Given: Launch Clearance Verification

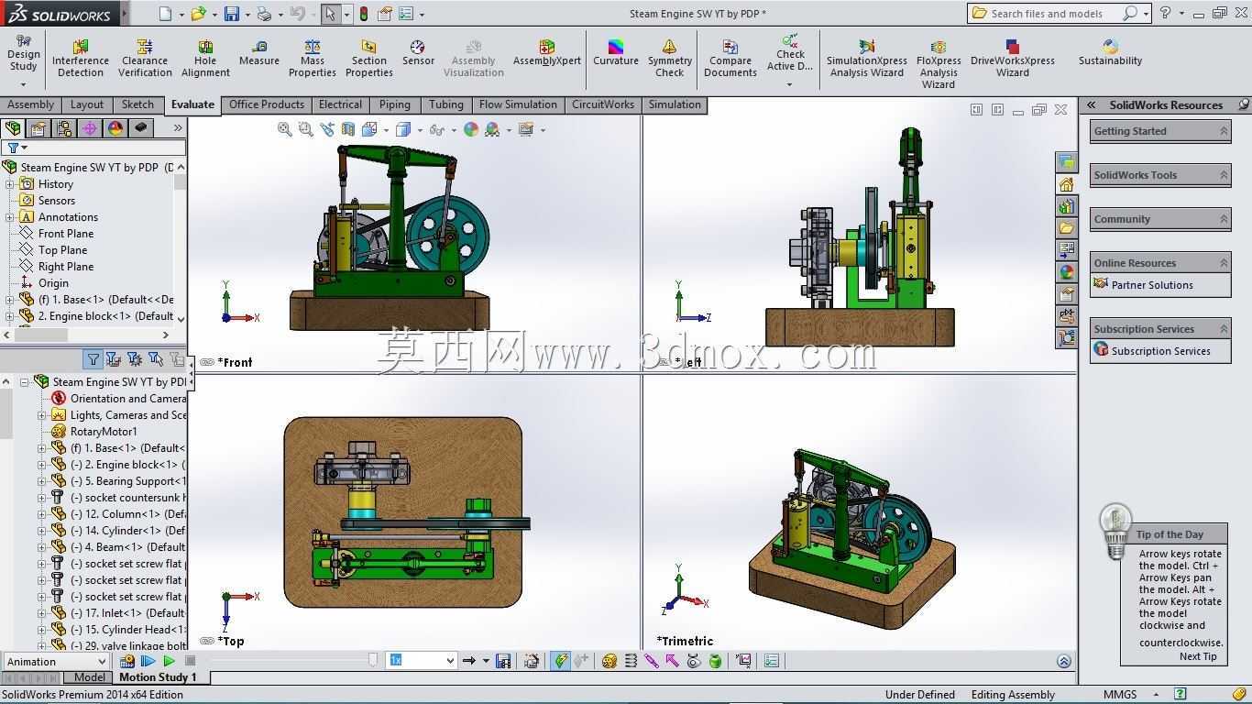Looking at the screenshot, I should pyautogui.click(x=145, y=59).
